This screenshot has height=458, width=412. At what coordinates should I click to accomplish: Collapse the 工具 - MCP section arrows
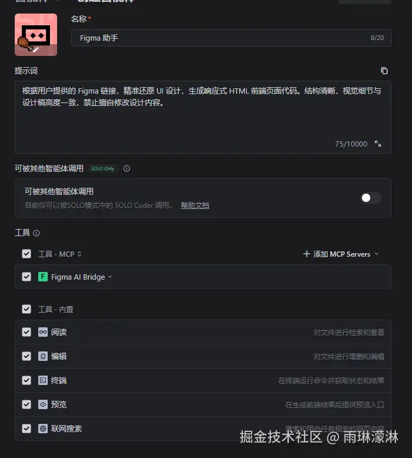79,254
